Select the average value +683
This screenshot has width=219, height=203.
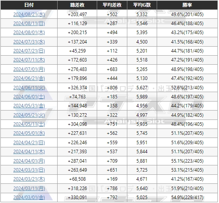[x=112, y=69]
